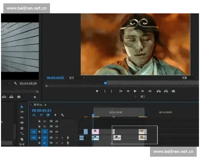The width and height of the screenshot is (200, 160).
Task: Click Program monitor playhead marker
Action: click(105, 83)
